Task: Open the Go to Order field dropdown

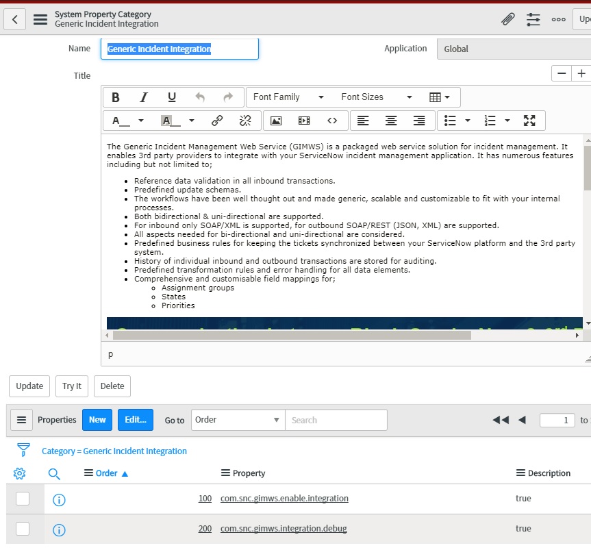Action: coord(238,420)
